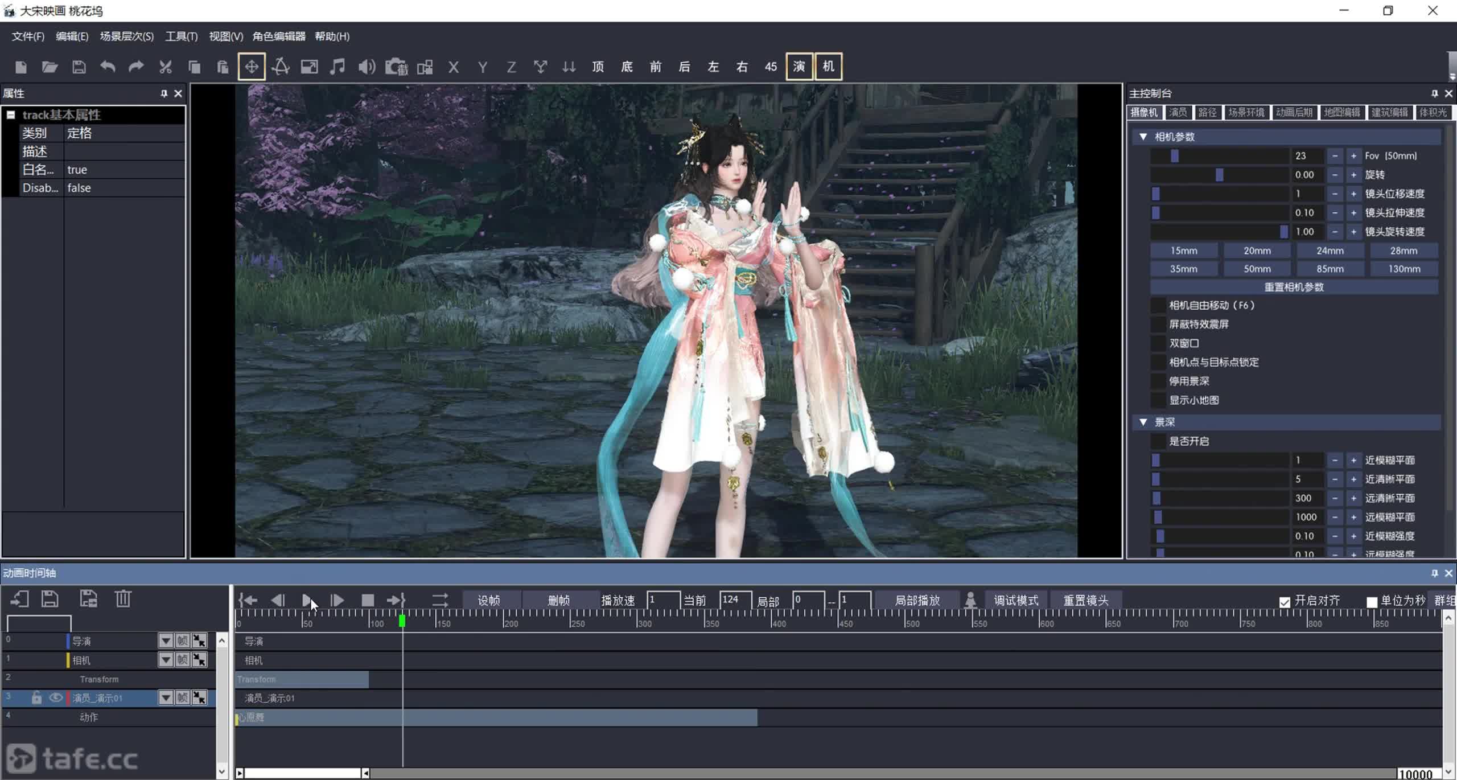The image size is (1457, 780).
Task: Collapse track基本属性 tree node
Action: coord(10,115)
